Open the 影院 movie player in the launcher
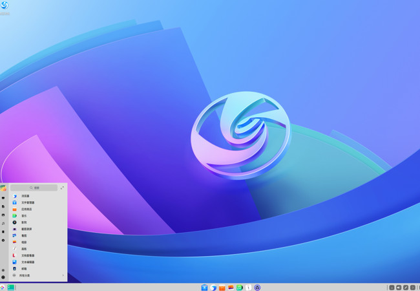The width and height of the screenshot is (420, 291). pyautogui.click(x=37, y=222)
